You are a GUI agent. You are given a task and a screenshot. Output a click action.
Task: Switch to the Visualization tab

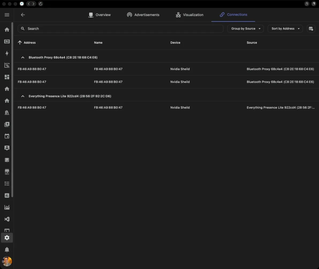coord(189,15)
